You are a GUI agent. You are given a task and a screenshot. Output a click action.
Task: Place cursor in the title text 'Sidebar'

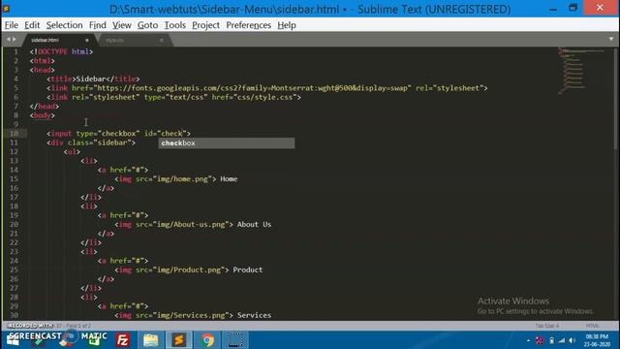[x=91, y=79]
